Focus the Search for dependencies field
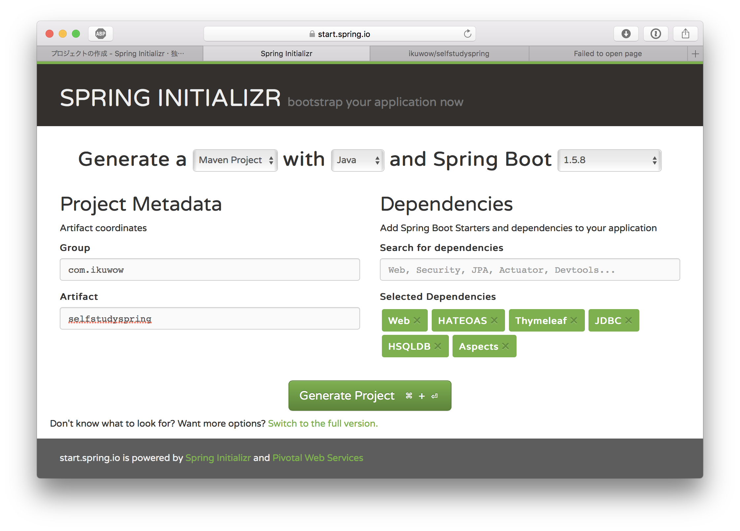This screenshot has width=740, height=531. coord(530,270)
